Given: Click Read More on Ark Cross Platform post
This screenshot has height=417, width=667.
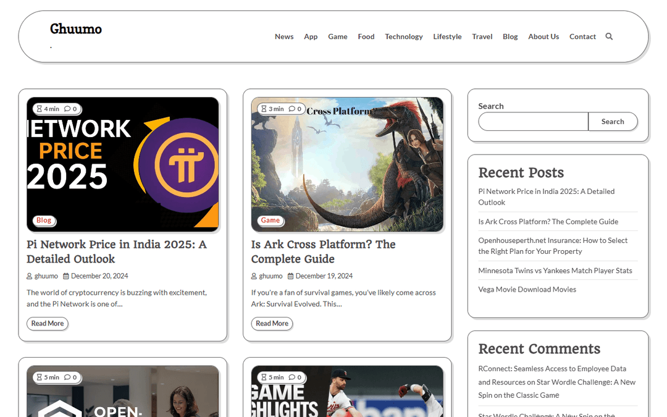Looking at the screenshot, I should [272, 323].
